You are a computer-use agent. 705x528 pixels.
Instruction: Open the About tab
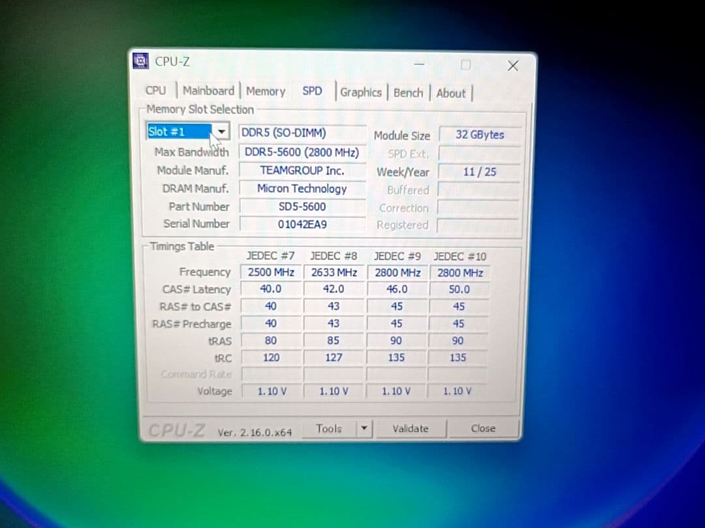pos(450,93)
